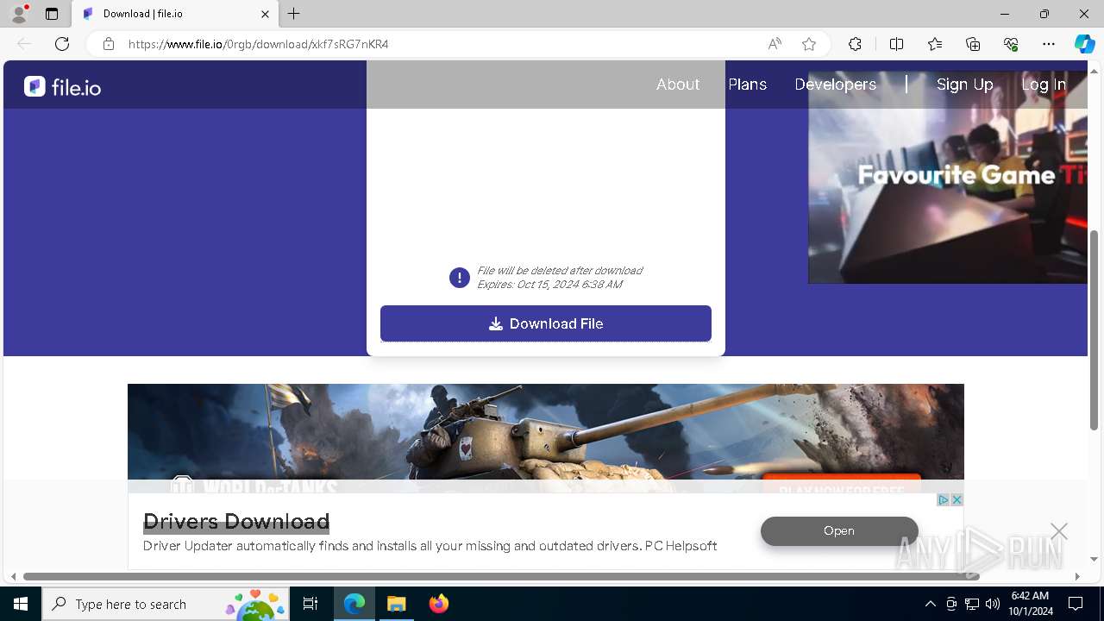Open the About page link

[x=678, y=85]
